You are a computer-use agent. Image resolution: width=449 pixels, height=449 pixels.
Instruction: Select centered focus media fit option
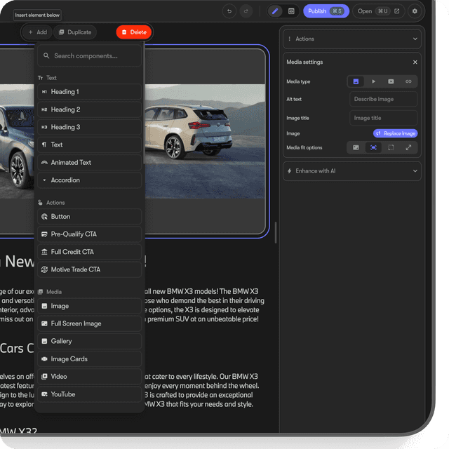point(373,148)
